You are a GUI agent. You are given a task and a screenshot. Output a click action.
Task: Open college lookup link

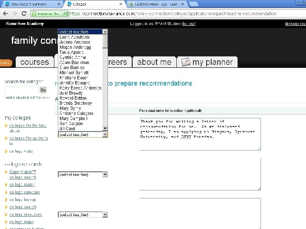click(23, 200)
